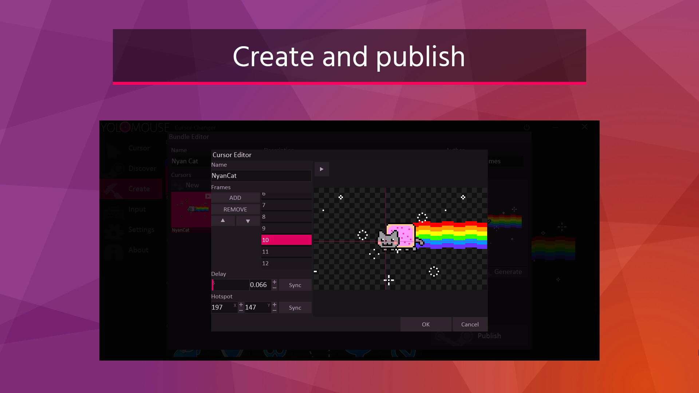The image size is (699, 393).
Task: Click the Settings gear icon
Action: [x=114, y=229]
